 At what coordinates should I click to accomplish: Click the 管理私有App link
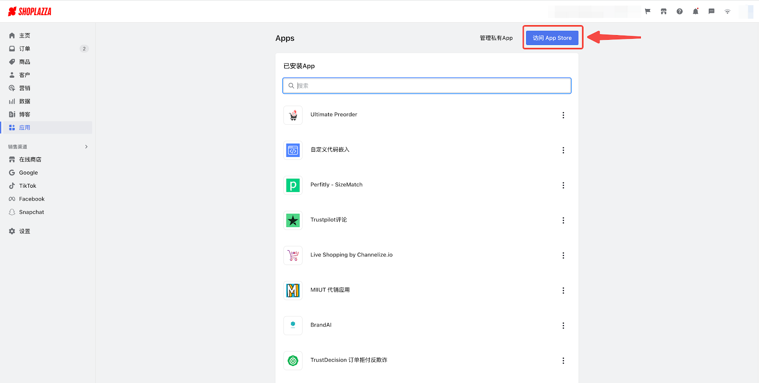point(496,38)
